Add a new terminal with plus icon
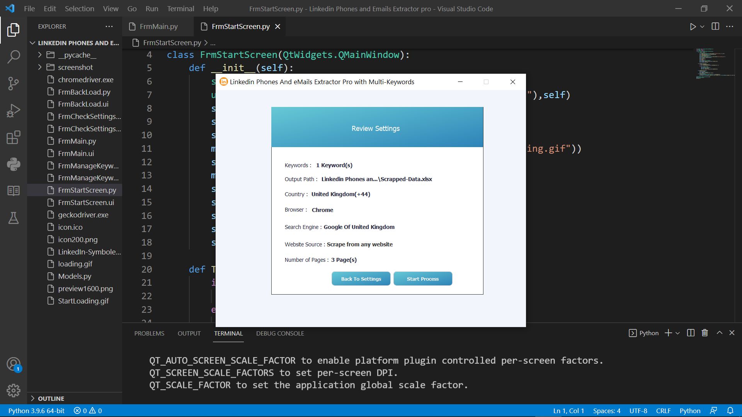Viewport: 742px width, 417px height. click(668, 333)
